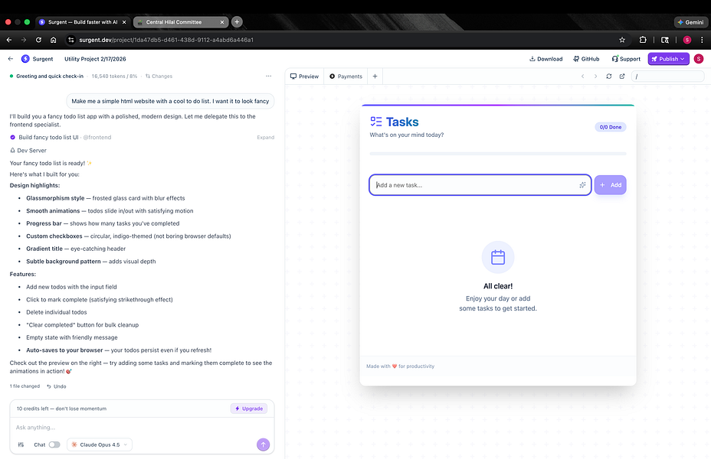Click Surgent back arrow in app header

[11, 59]
